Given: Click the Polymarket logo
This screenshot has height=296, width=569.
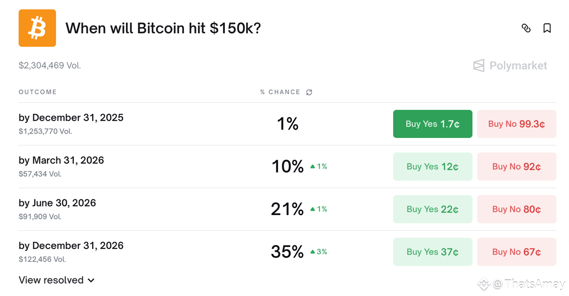Looking at the screenshot, I should (x=510, y=66).
